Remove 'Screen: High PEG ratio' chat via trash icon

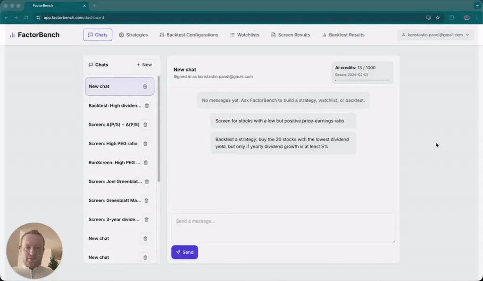coord(145,144)
